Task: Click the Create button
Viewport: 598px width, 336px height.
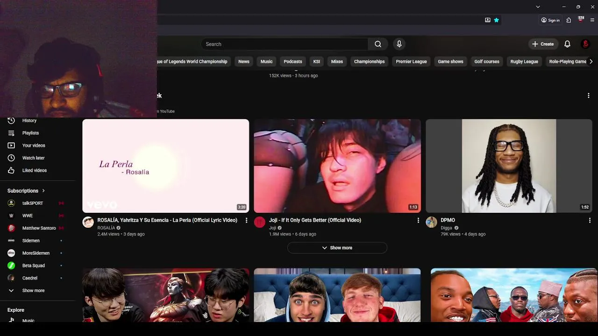Action: [542, 44]
